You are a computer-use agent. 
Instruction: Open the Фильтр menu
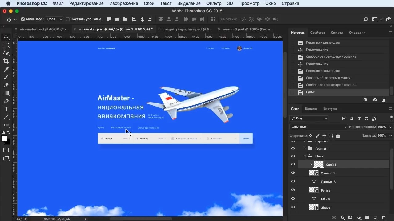(x=214, y=3)
